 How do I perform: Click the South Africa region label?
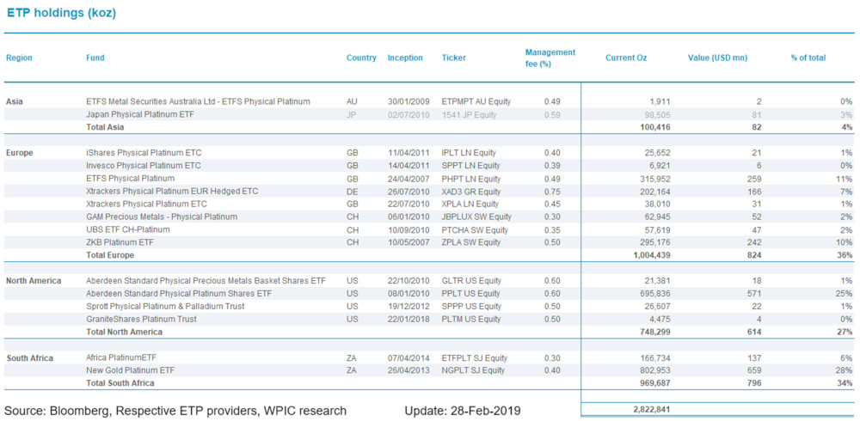[29, 358]
